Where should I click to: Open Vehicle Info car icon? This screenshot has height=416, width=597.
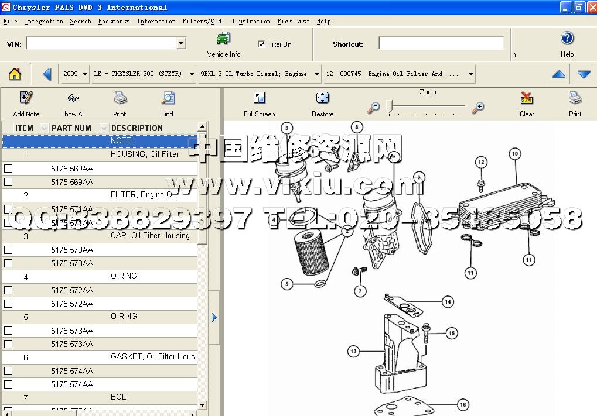click(223, 40)
